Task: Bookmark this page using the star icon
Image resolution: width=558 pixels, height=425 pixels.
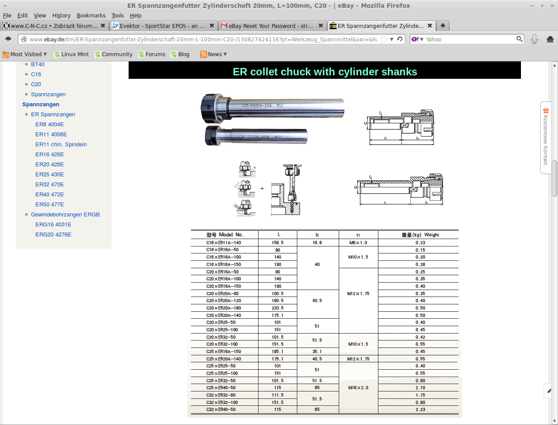Action: click(x=384, y=39)
